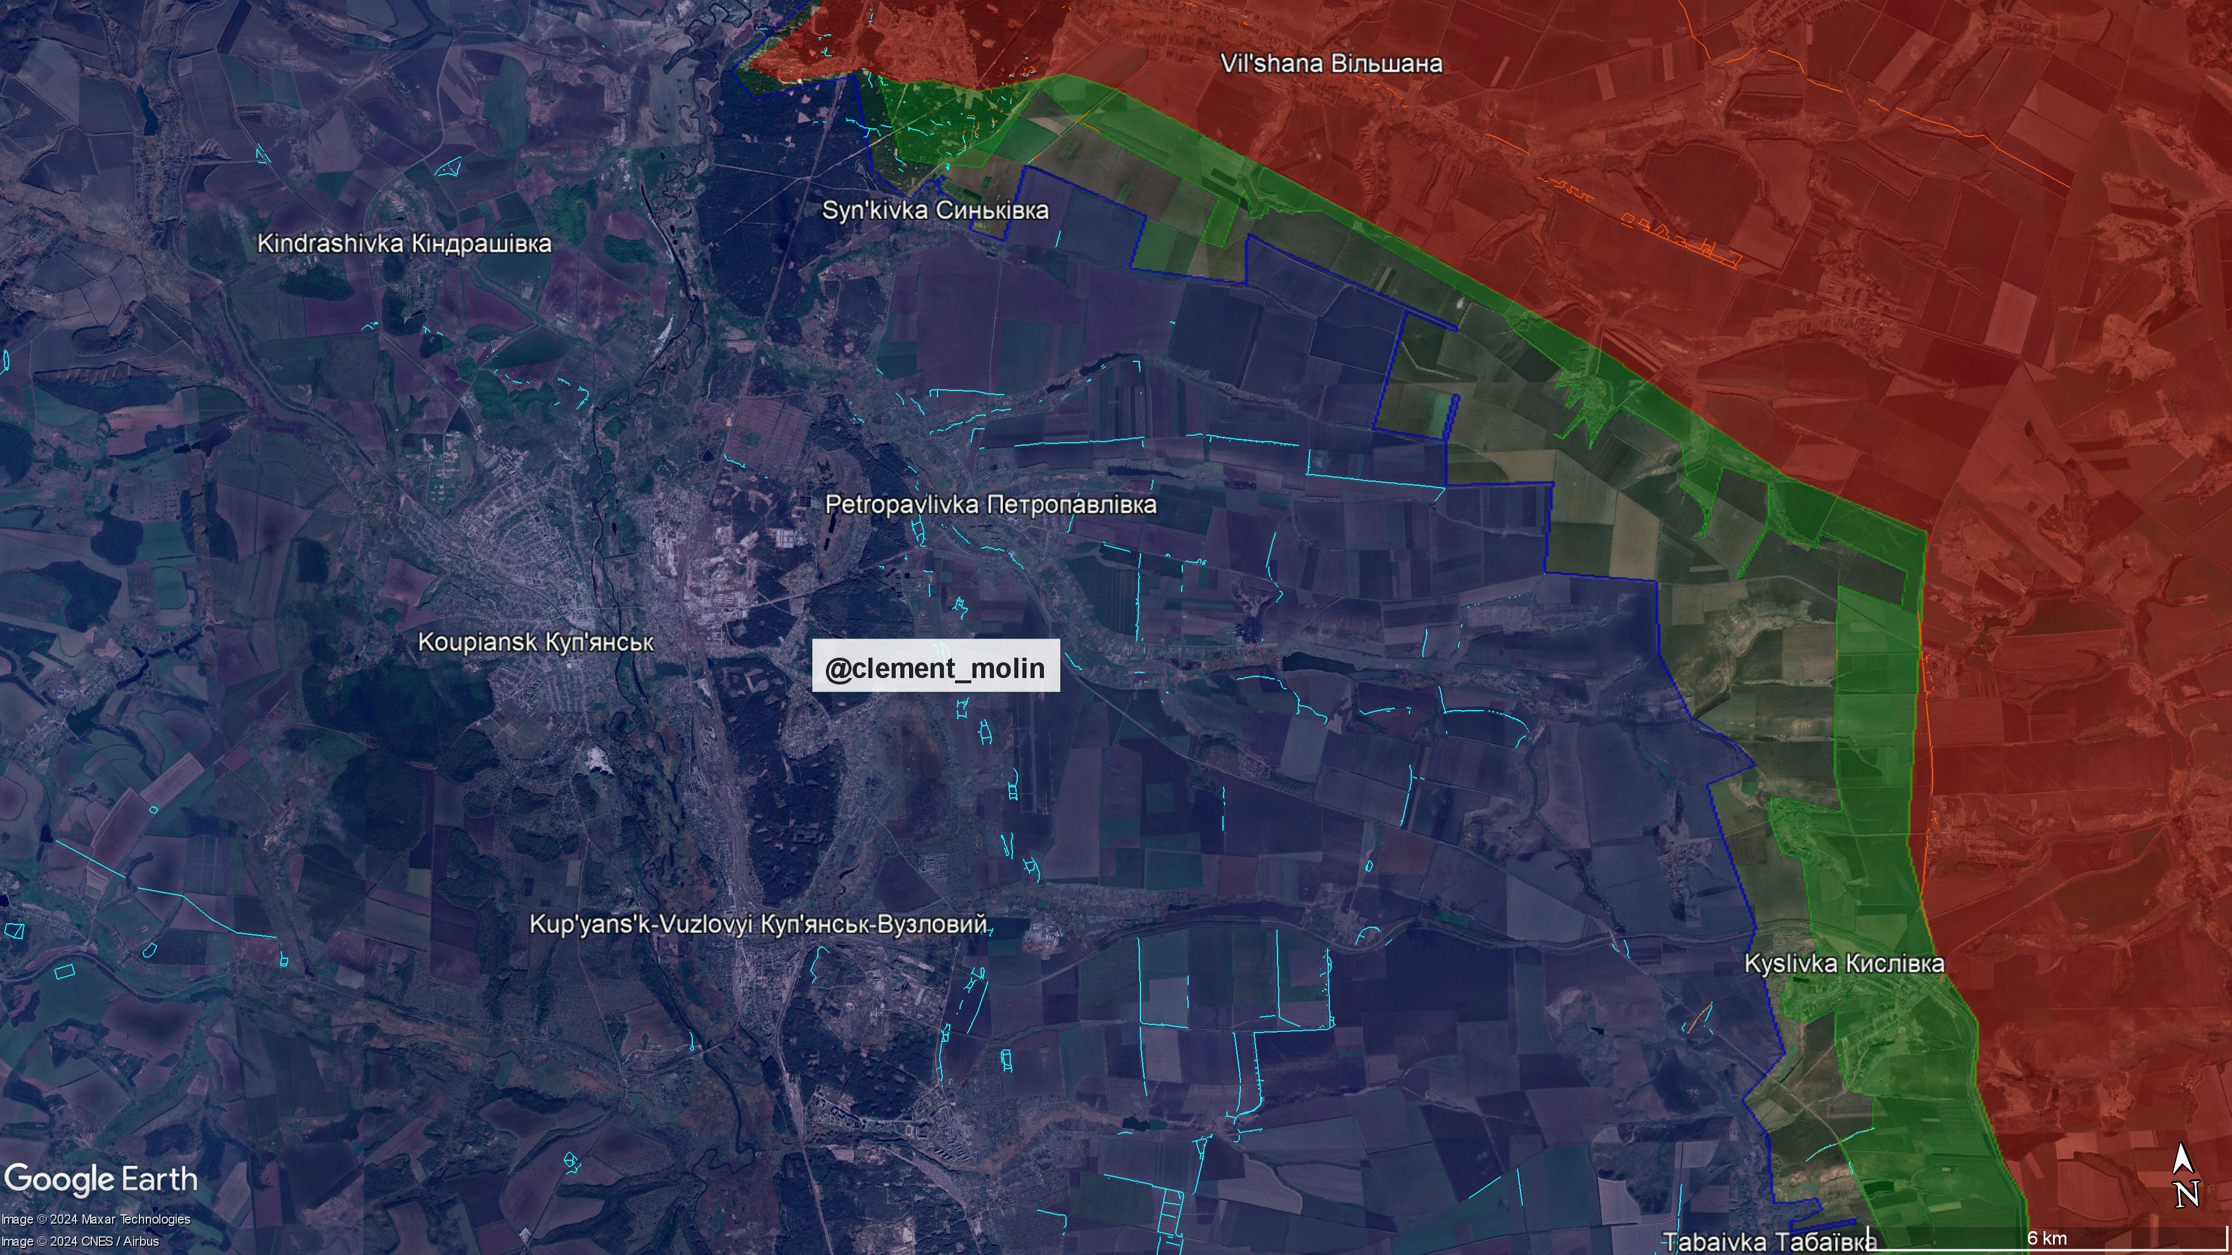Click the Google Earth logo
The width and height of the screenshot is (2232, 1255).
click(x=101, y=1179)
